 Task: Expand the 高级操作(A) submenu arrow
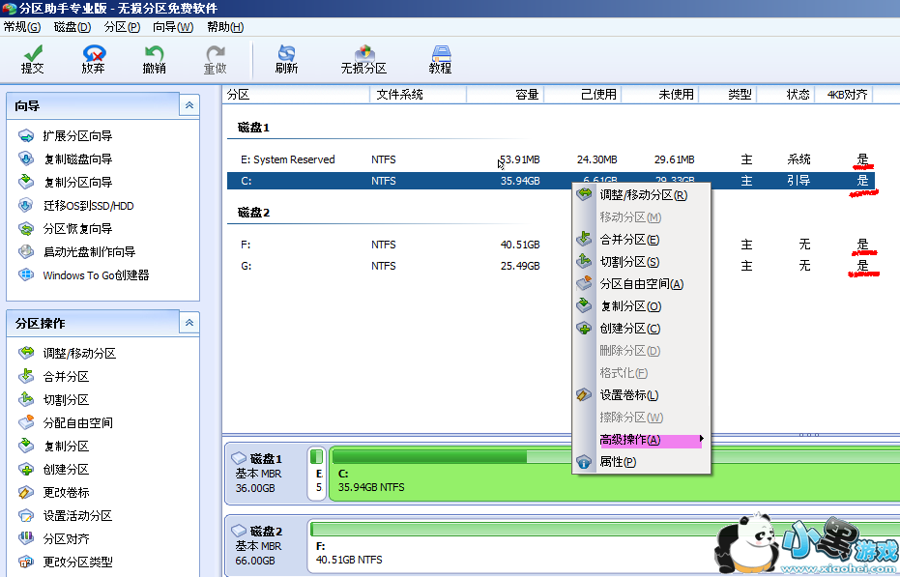pyautogui.click(x=702, y=439)
